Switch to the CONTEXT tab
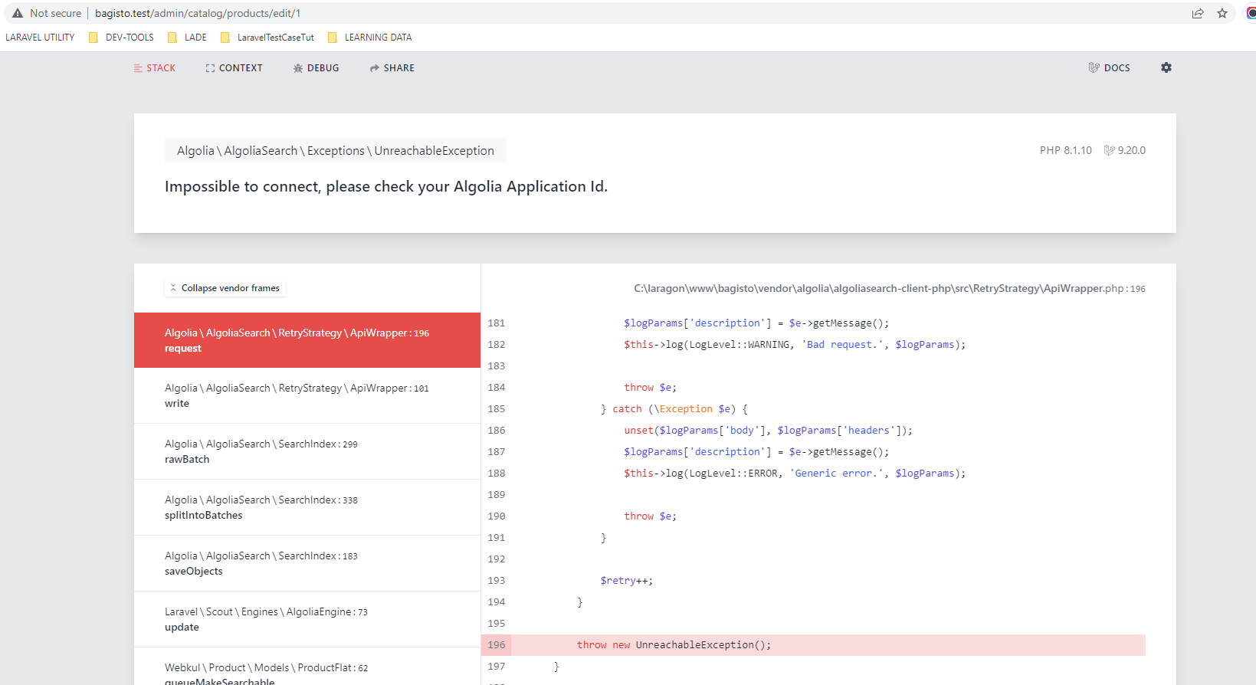 (234, 68)
